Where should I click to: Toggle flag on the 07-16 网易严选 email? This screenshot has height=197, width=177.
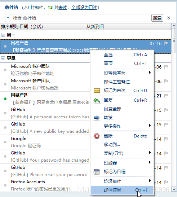pyautogui.click(x=166, y=43)
